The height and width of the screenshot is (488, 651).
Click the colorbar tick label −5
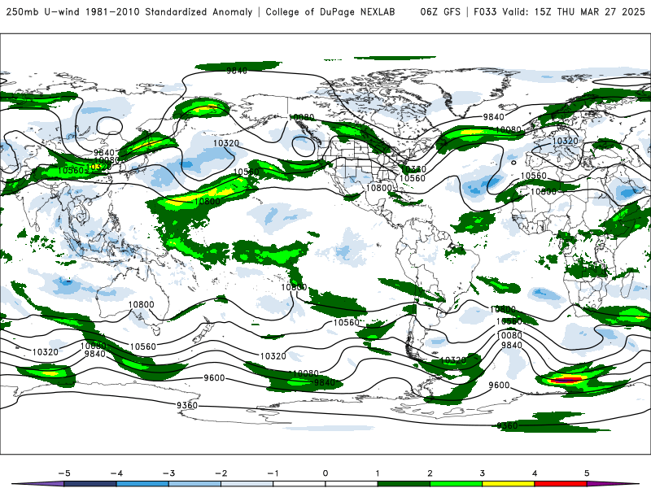tap(64, 473)
